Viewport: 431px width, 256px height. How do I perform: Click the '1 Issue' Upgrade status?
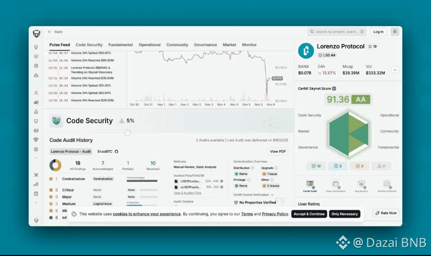click(x=270, y=174)
